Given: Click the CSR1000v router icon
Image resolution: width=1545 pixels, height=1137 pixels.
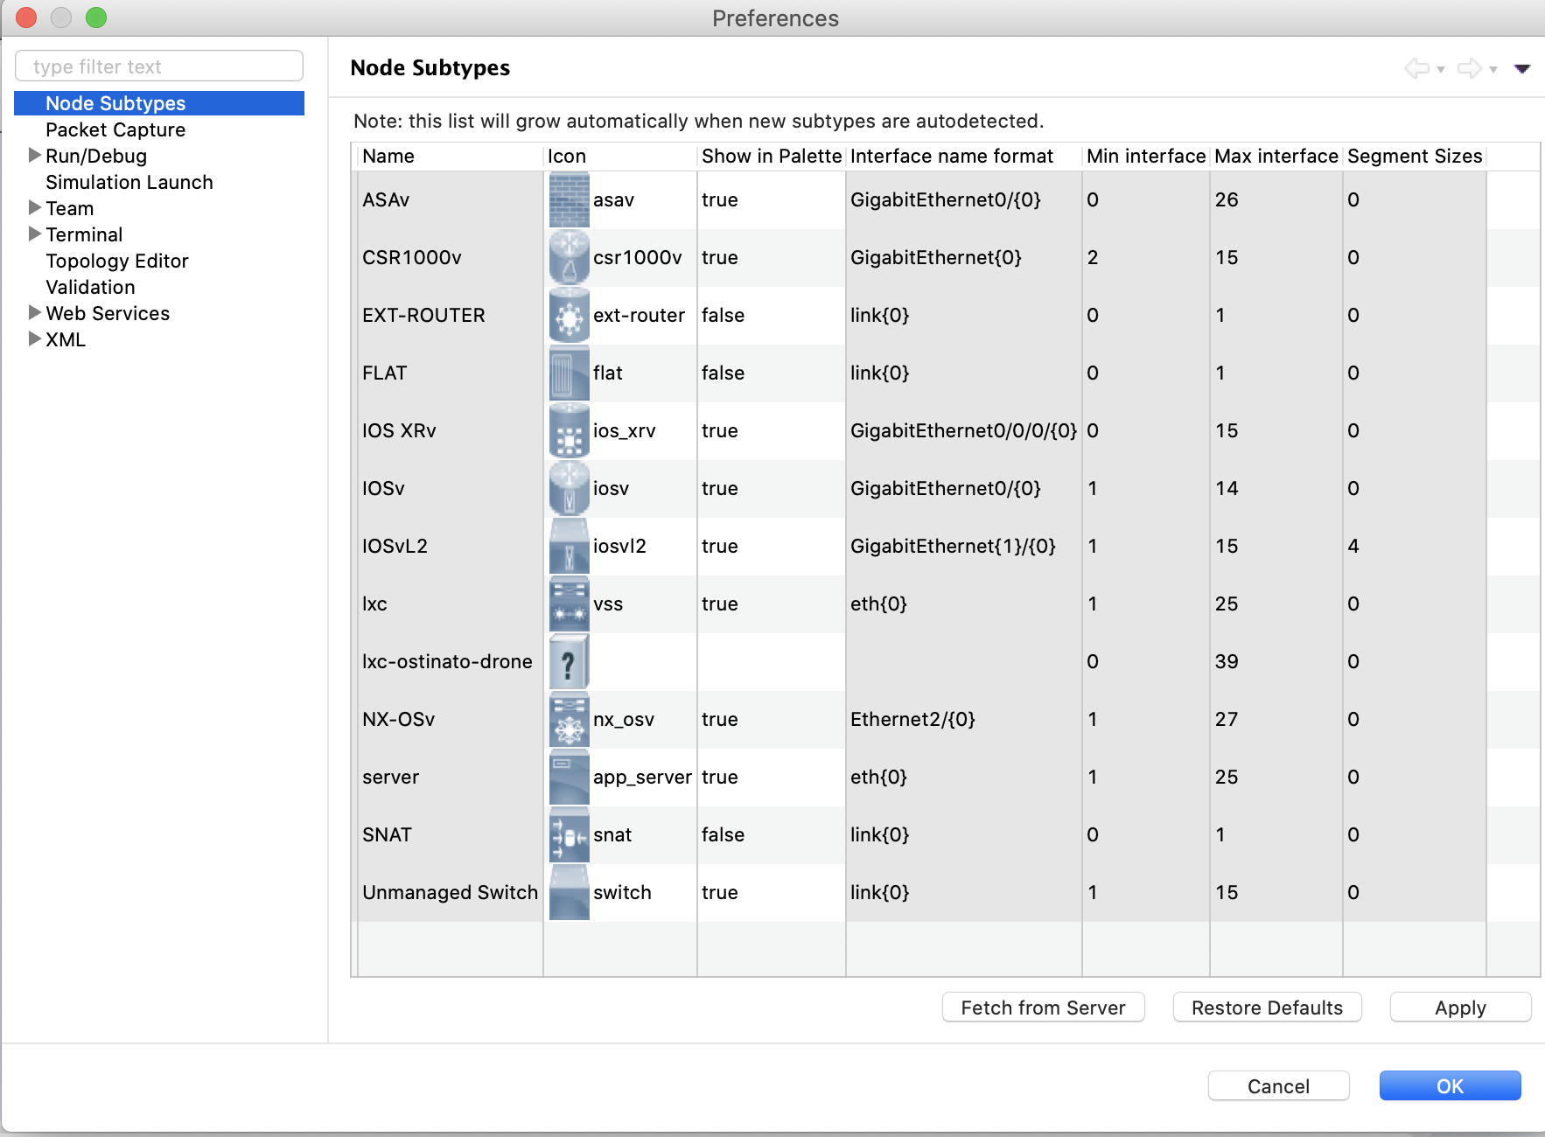Looking at the screenshot, I should point(569,258).
